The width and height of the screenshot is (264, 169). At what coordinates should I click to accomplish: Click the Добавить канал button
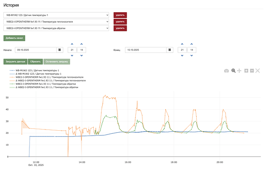[x=14, y=38]
